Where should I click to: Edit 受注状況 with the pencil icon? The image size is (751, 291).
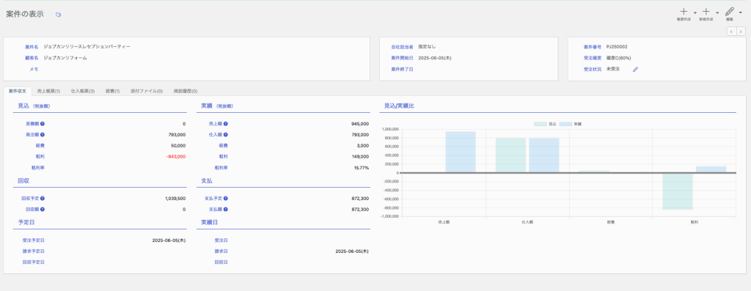click(636, 69)
